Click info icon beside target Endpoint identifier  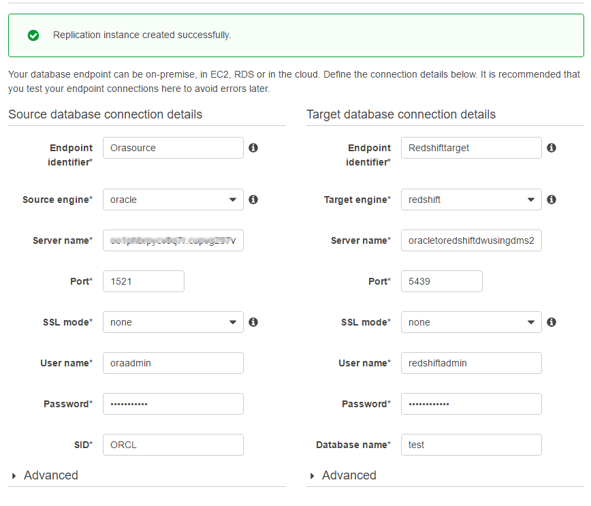(x=552, y=148)
